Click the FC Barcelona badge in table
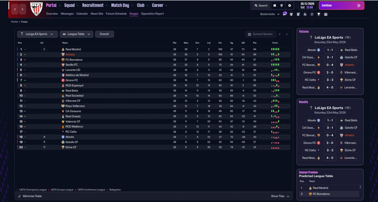The width and height of the screenshot is (378, 202). (63, 60)
